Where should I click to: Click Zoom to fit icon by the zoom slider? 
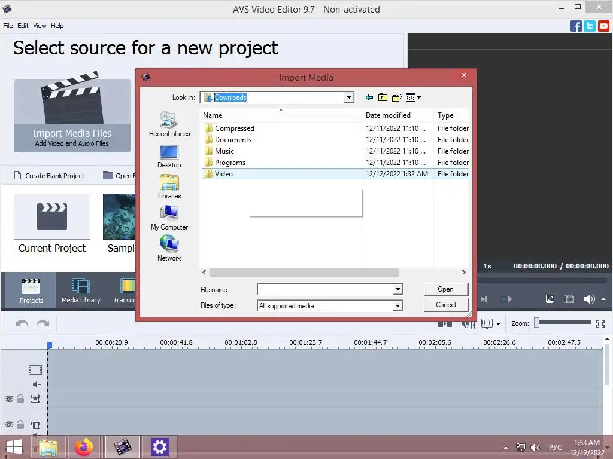(600, 323)
